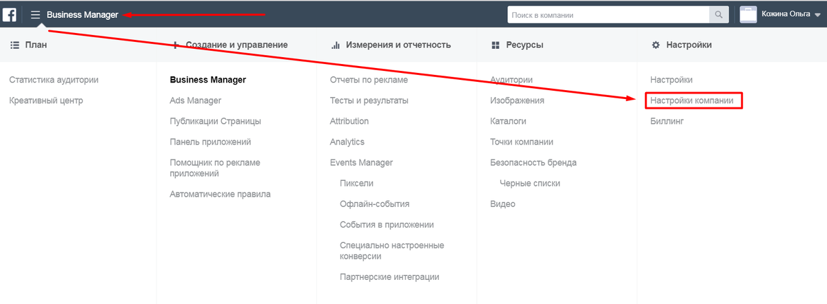The width and height of the screenshot is (827, 304).
Task: Open Креативный центр
Action: coord(45,100)
